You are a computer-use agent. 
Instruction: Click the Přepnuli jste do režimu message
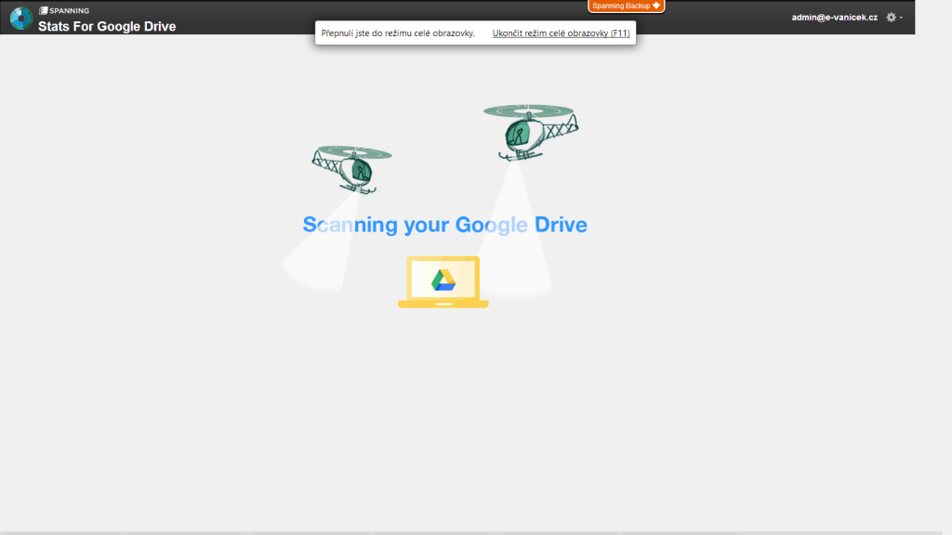point(398,33)
